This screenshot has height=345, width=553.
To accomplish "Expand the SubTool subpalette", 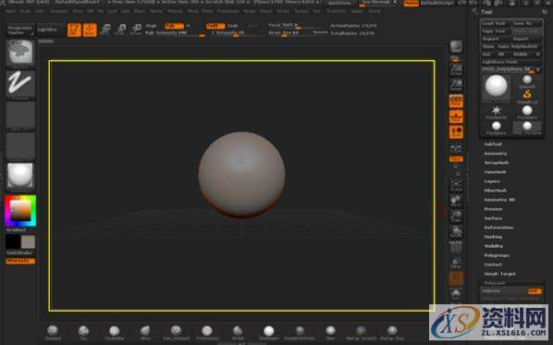I will [493, 144].
